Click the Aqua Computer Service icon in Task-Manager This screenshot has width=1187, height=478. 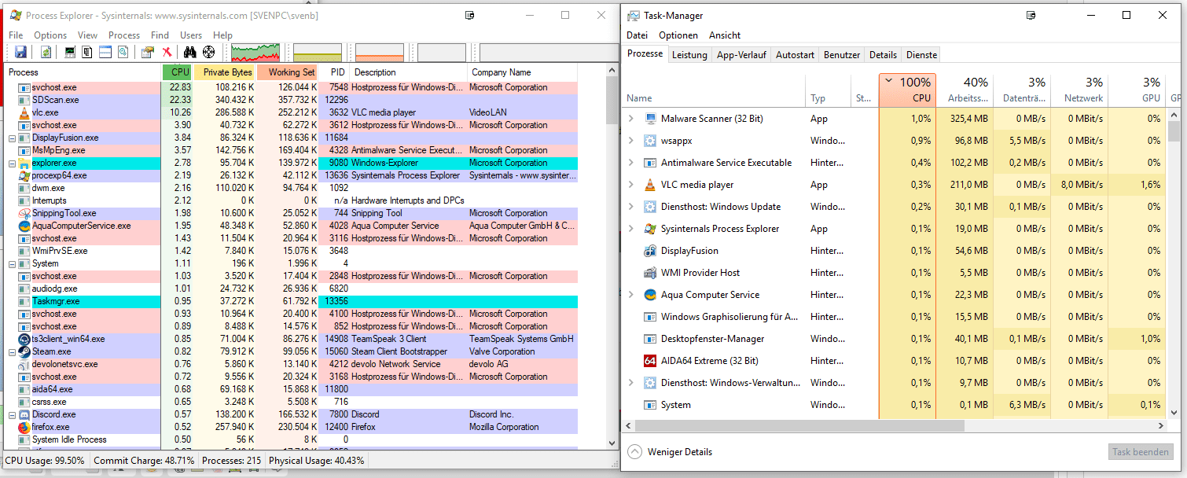tap(650, 295)
